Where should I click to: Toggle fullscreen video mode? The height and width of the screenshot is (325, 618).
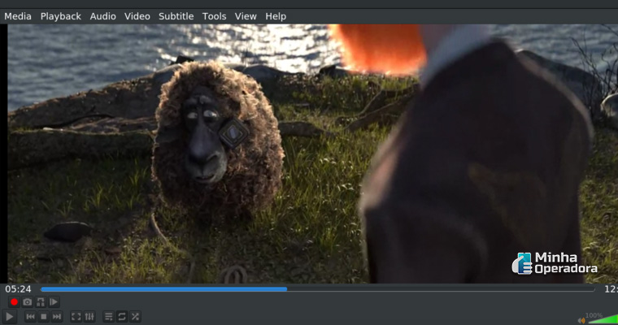click(76, 317)
